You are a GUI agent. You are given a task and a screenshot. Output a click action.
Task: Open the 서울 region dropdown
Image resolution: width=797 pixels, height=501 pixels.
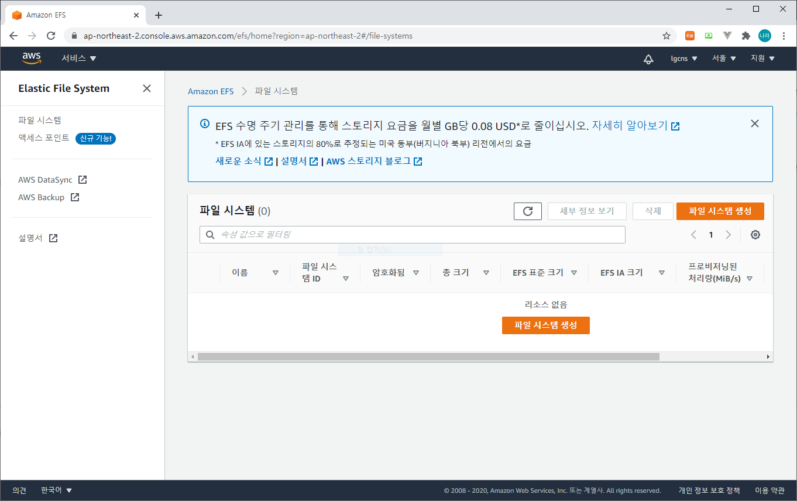[x=724, y=59]
